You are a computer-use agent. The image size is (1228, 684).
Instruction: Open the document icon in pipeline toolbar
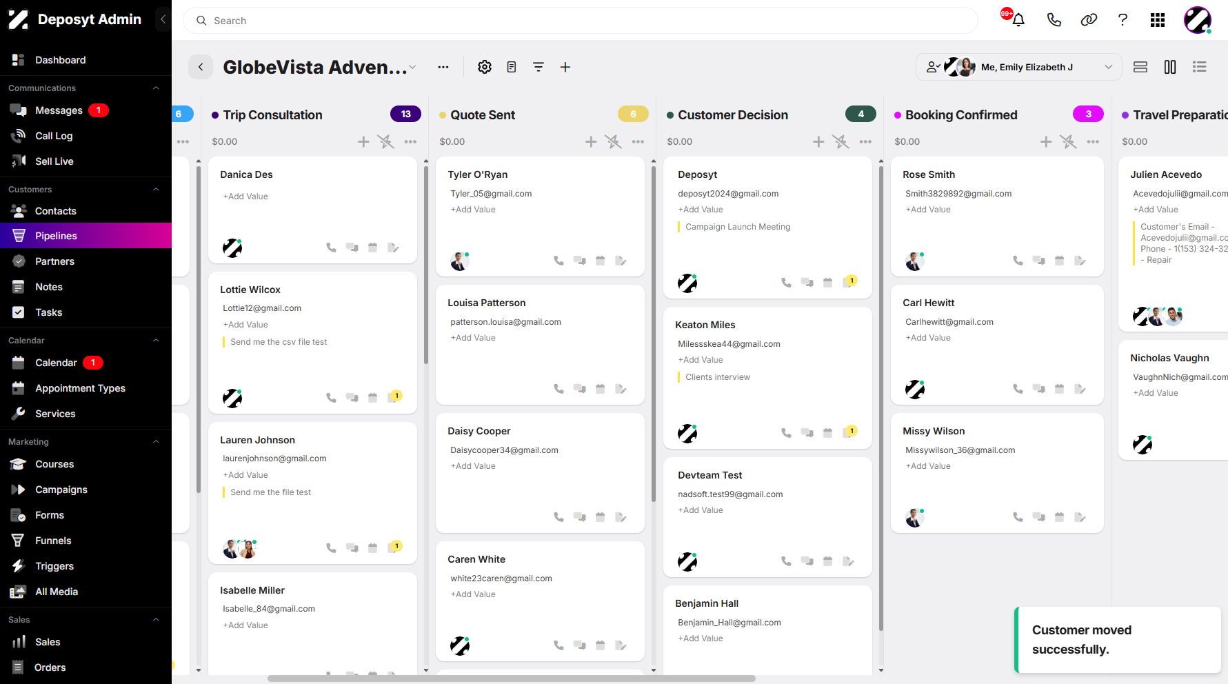click(512, 67)
